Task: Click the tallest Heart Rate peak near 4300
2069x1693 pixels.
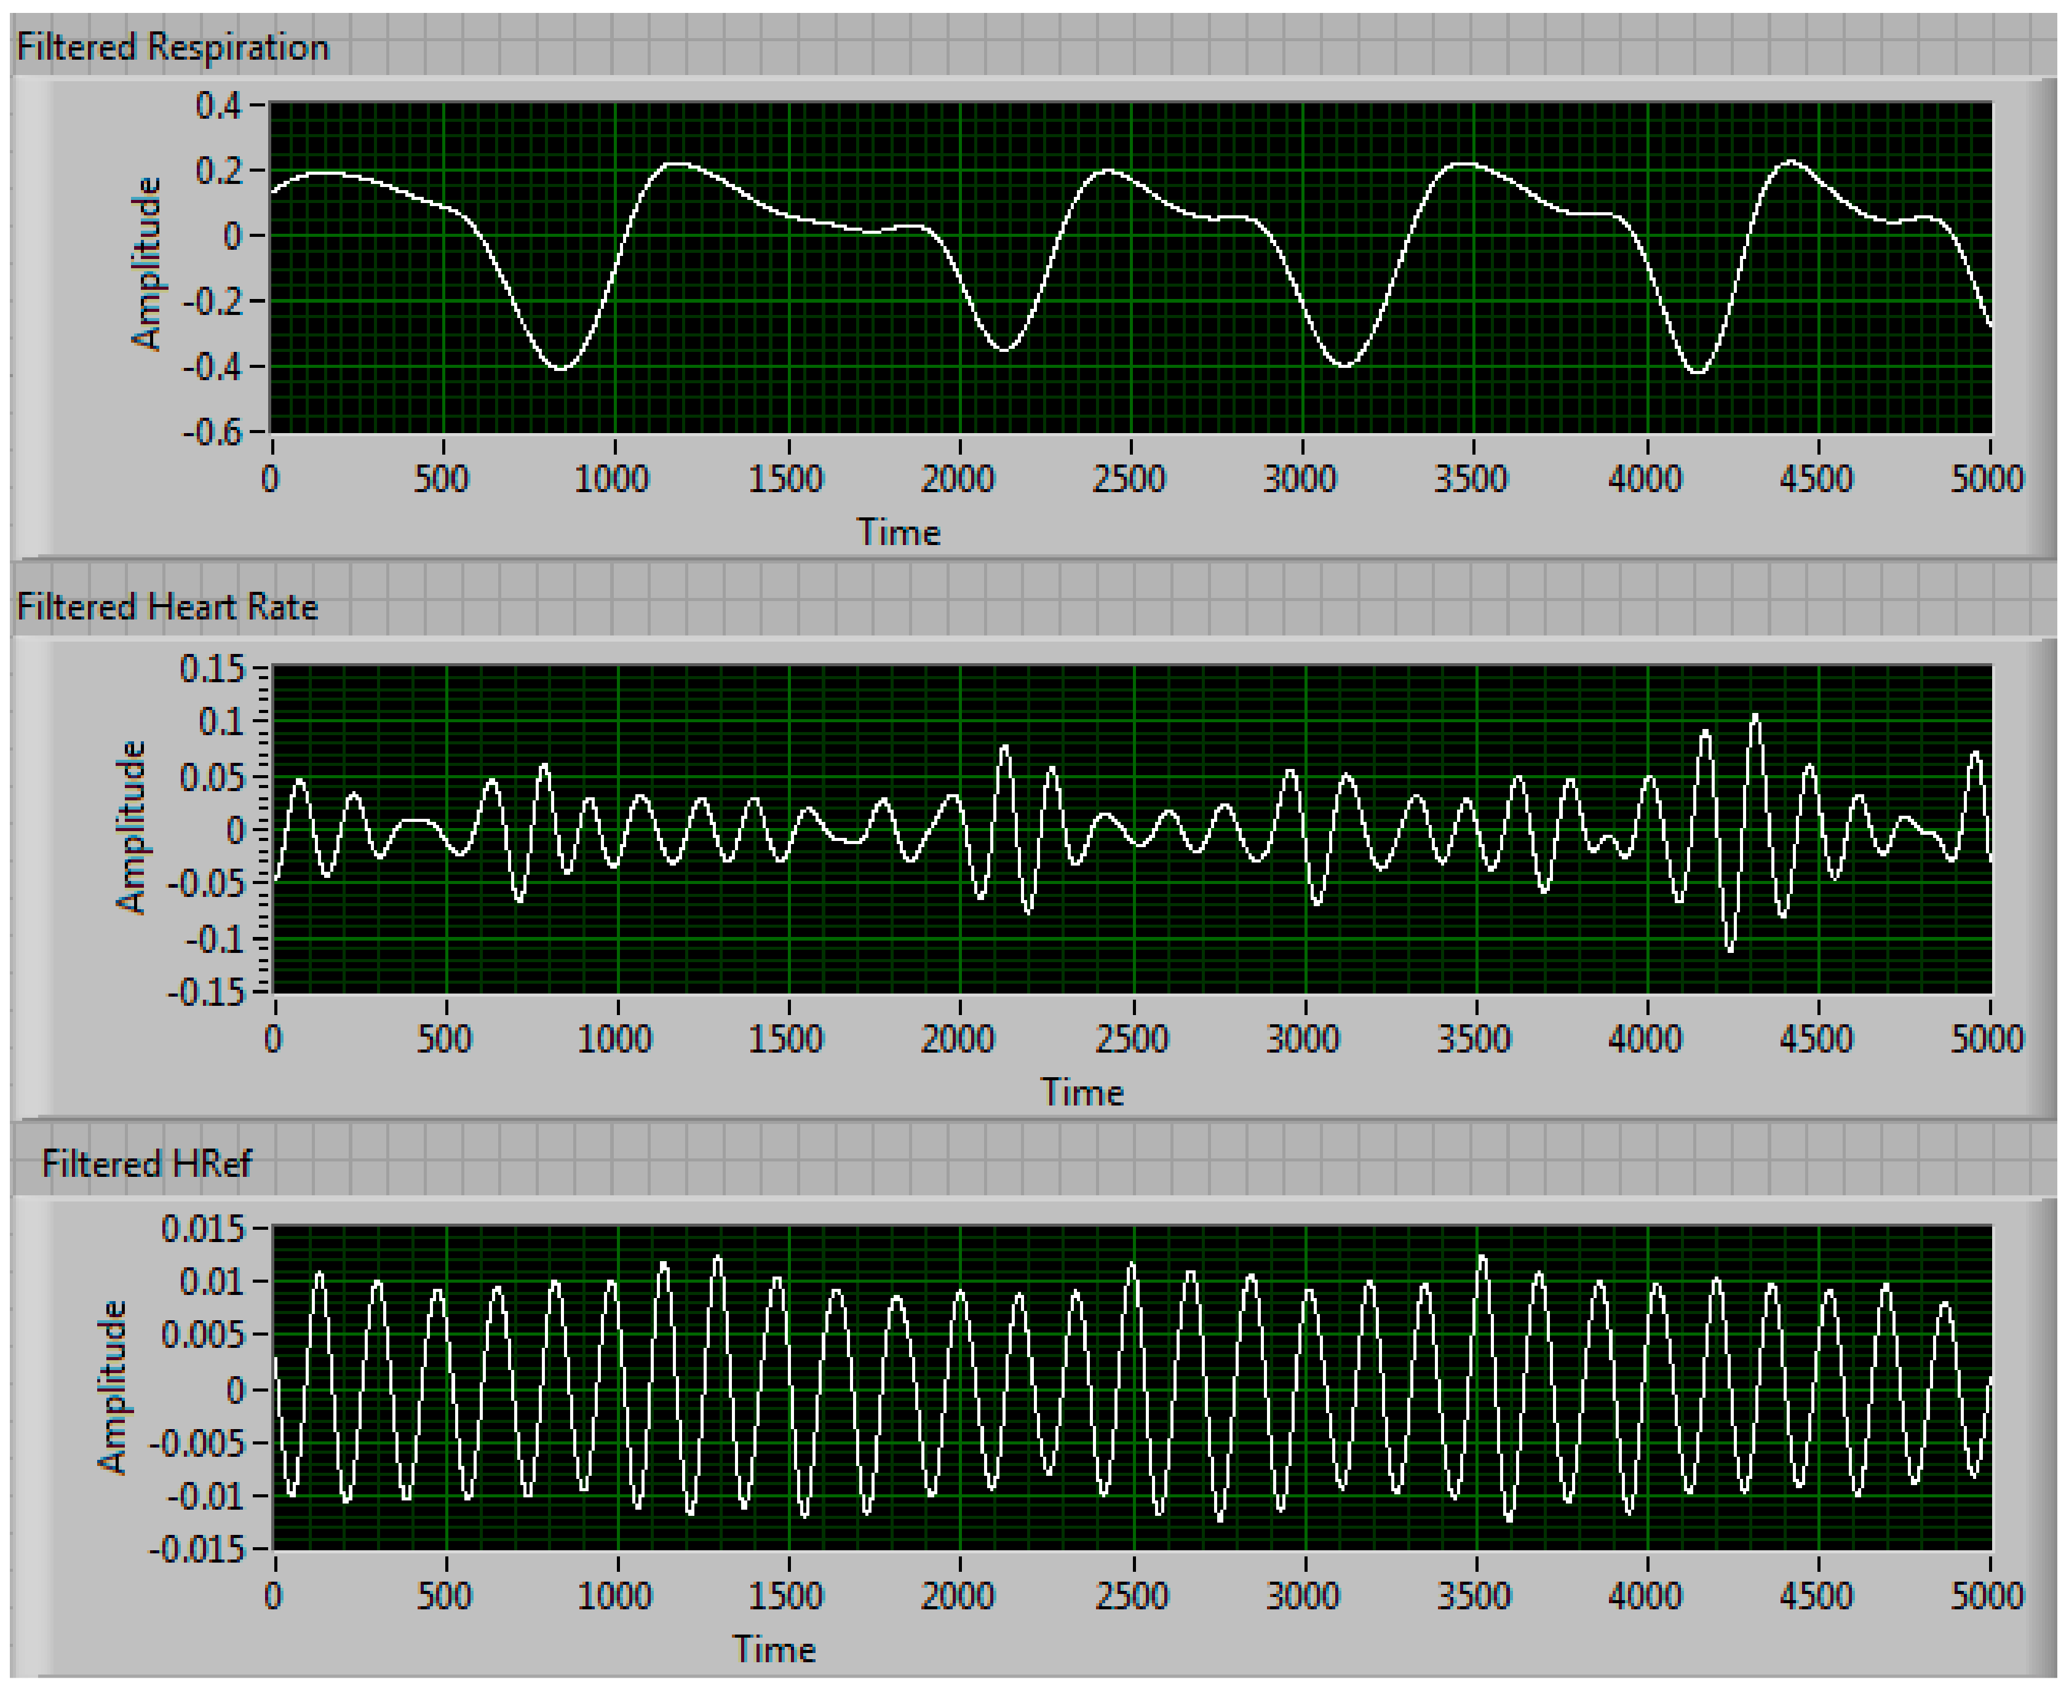Action: [1755, 718]
